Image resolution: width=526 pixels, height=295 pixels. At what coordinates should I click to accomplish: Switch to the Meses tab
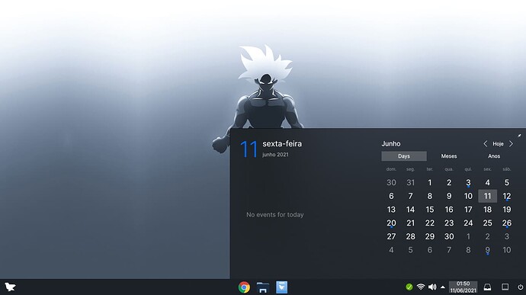(x=449, y=156)
